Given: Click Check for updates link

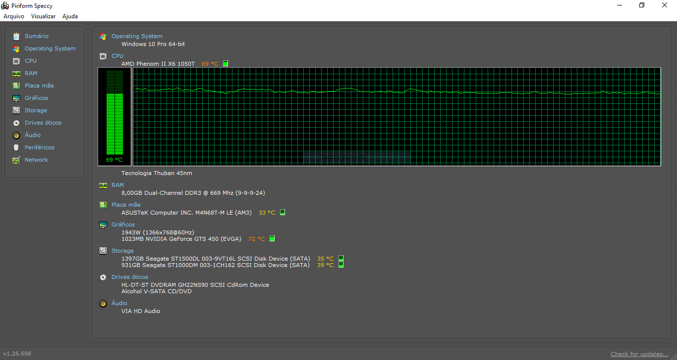Looking at the screenshot, I should click(x=639, y=354).
